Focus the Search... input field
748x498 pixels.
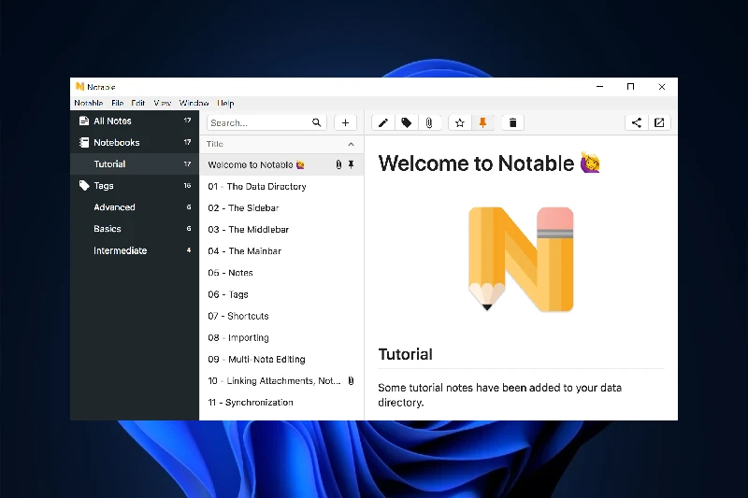click(266, 123)
